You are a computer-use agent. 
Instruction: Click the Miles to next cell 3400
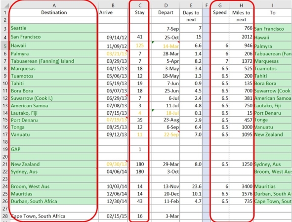(x=241, y=186)
